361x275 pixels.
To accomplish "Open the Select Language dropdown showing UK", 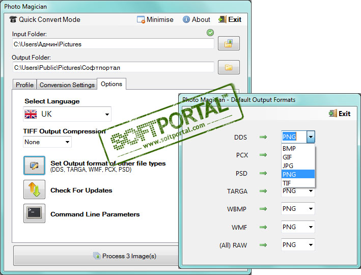I will click(x=67, y=114).
